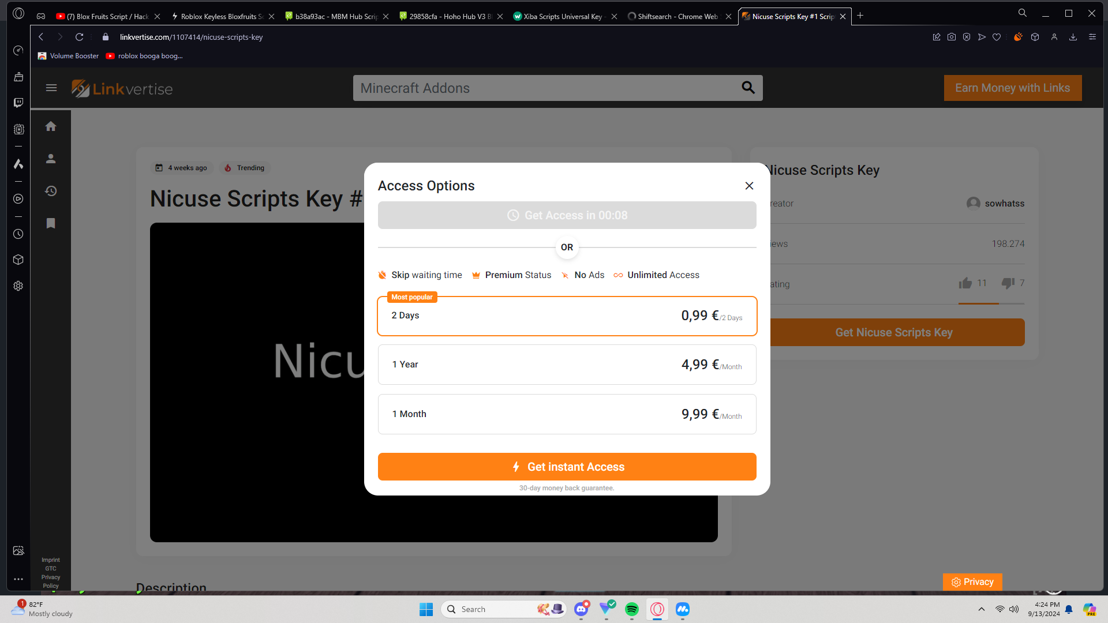The height and width of the screenshot is (623, 1108).
Task: Click Earn Money with Links button
Action: pyautogui.click(x=1013, y=88)
